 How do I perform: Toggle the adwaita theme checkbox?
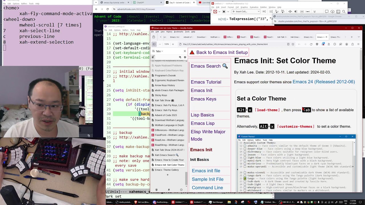pyautogui.click(x=245, y=146)
